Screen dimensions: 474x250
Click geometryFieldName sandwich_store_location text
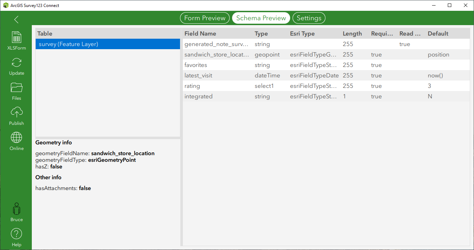point(95,153)
